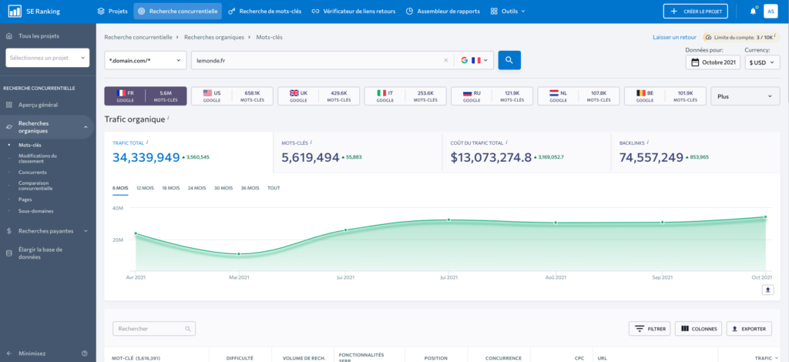Viewport: 789px width, 362px height.
Task: Expand the Plus countries dropdown
Action: click(745, 96)
